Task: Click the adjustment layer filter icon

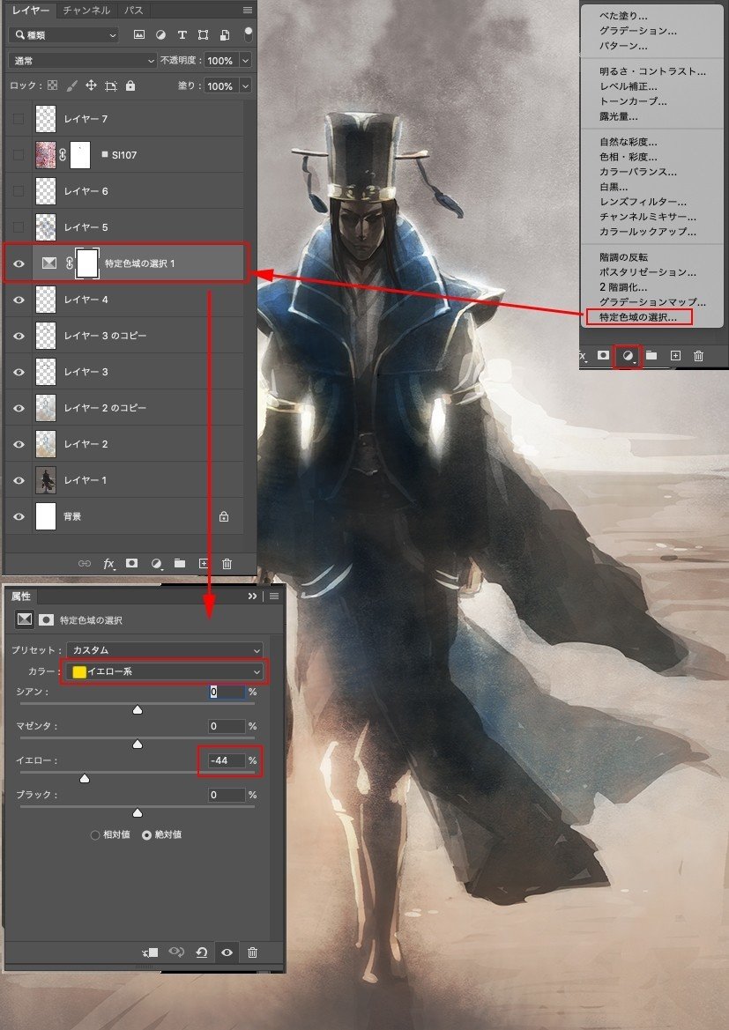Action: [160, 35]
